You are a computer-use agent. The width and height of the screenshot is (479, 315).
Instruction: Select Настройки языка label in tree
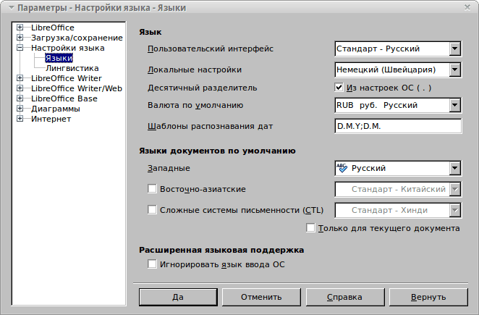(x=67, y=48)
